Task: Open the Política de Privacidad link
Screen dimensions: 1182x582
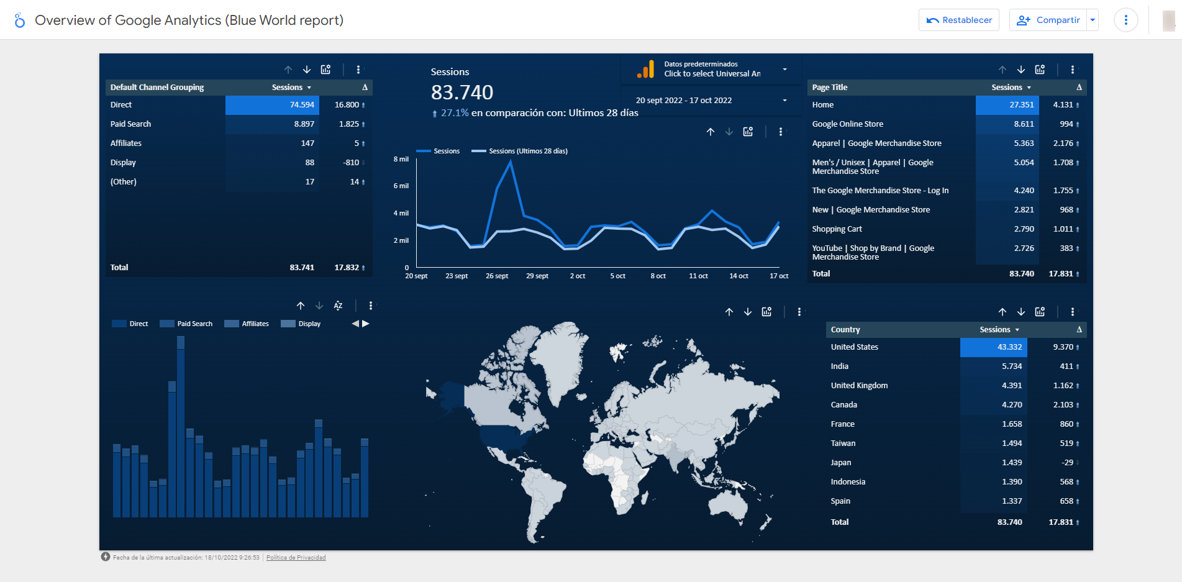Action: [296, 557]
